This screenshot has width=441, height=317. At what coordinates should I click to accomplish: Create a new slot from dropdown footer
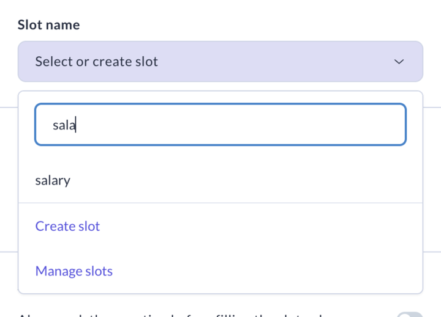(x=67, y=226)
